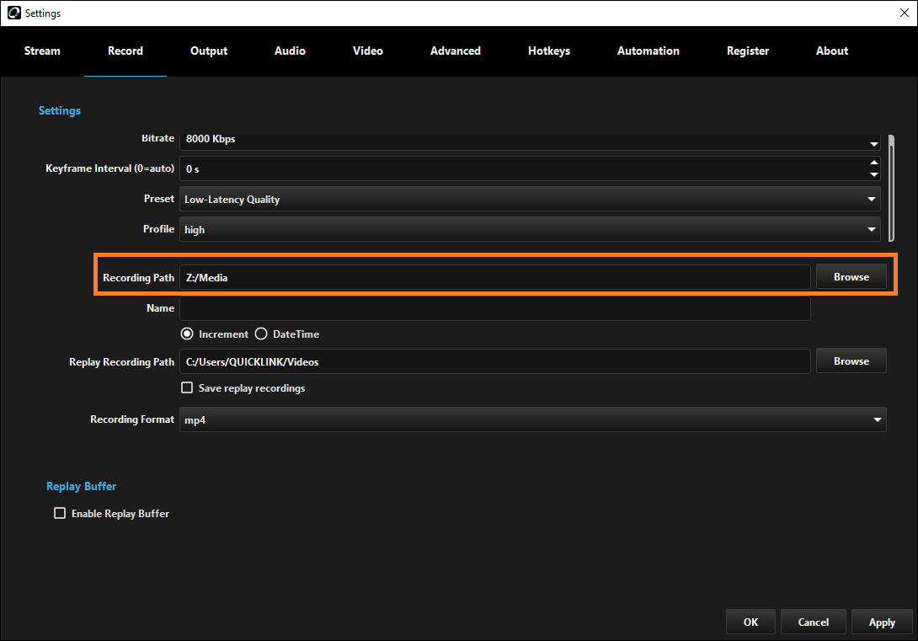
Task: Click the Settings window app icon
Action: click(x=13, y=13)
